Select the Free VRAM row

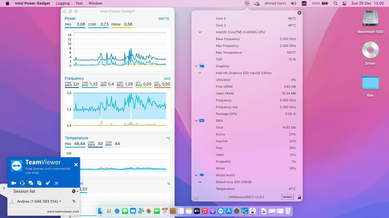247,87
